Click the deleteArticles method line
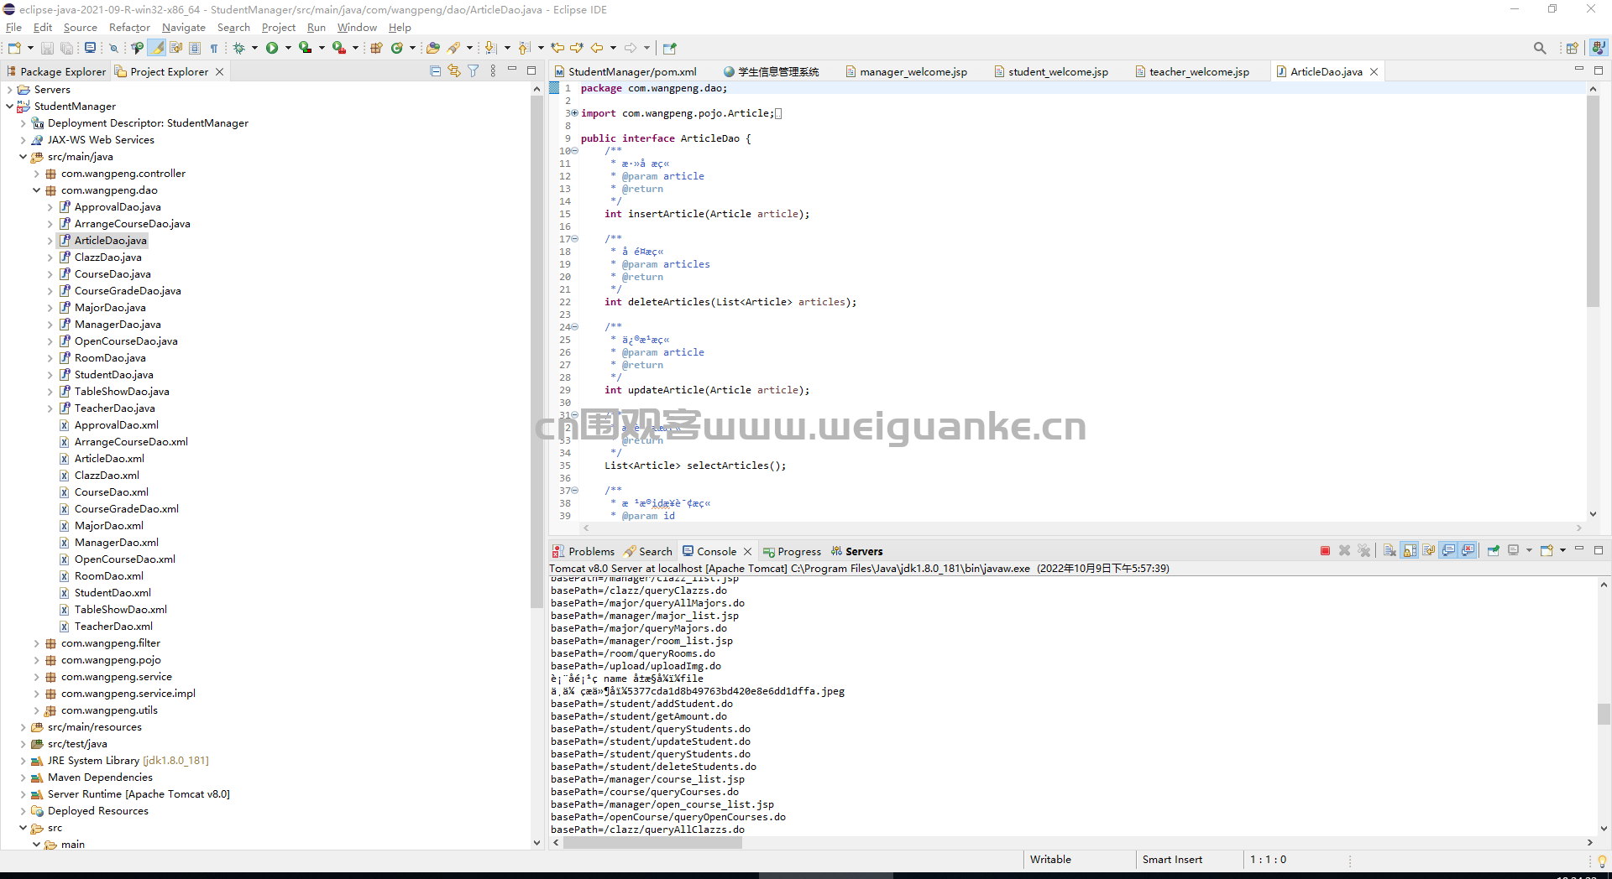The width and height of the screenshot is (1612, 879). (x=730, y=302)
